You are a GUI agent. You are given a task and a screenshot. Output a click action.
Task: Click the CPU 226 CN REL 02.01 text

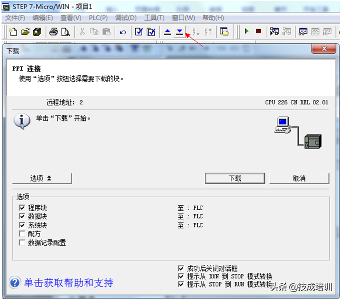pos(296,102)
